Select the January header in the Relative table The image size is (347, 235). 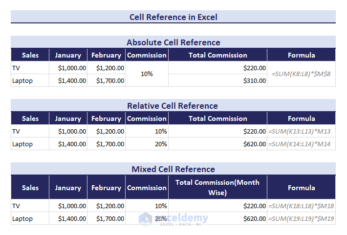click(x=68, y=118)
